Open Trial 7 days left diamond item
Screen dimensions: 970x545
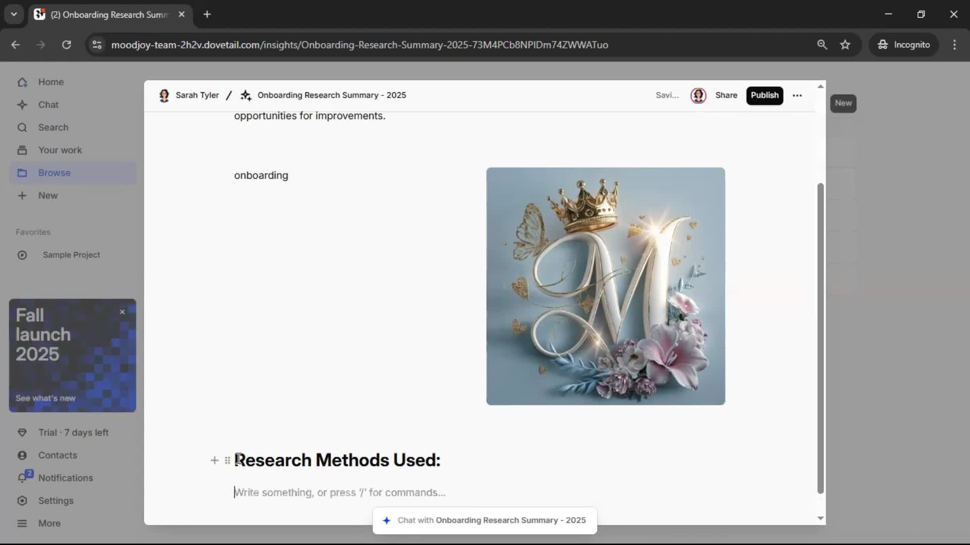tap(73, 432)
